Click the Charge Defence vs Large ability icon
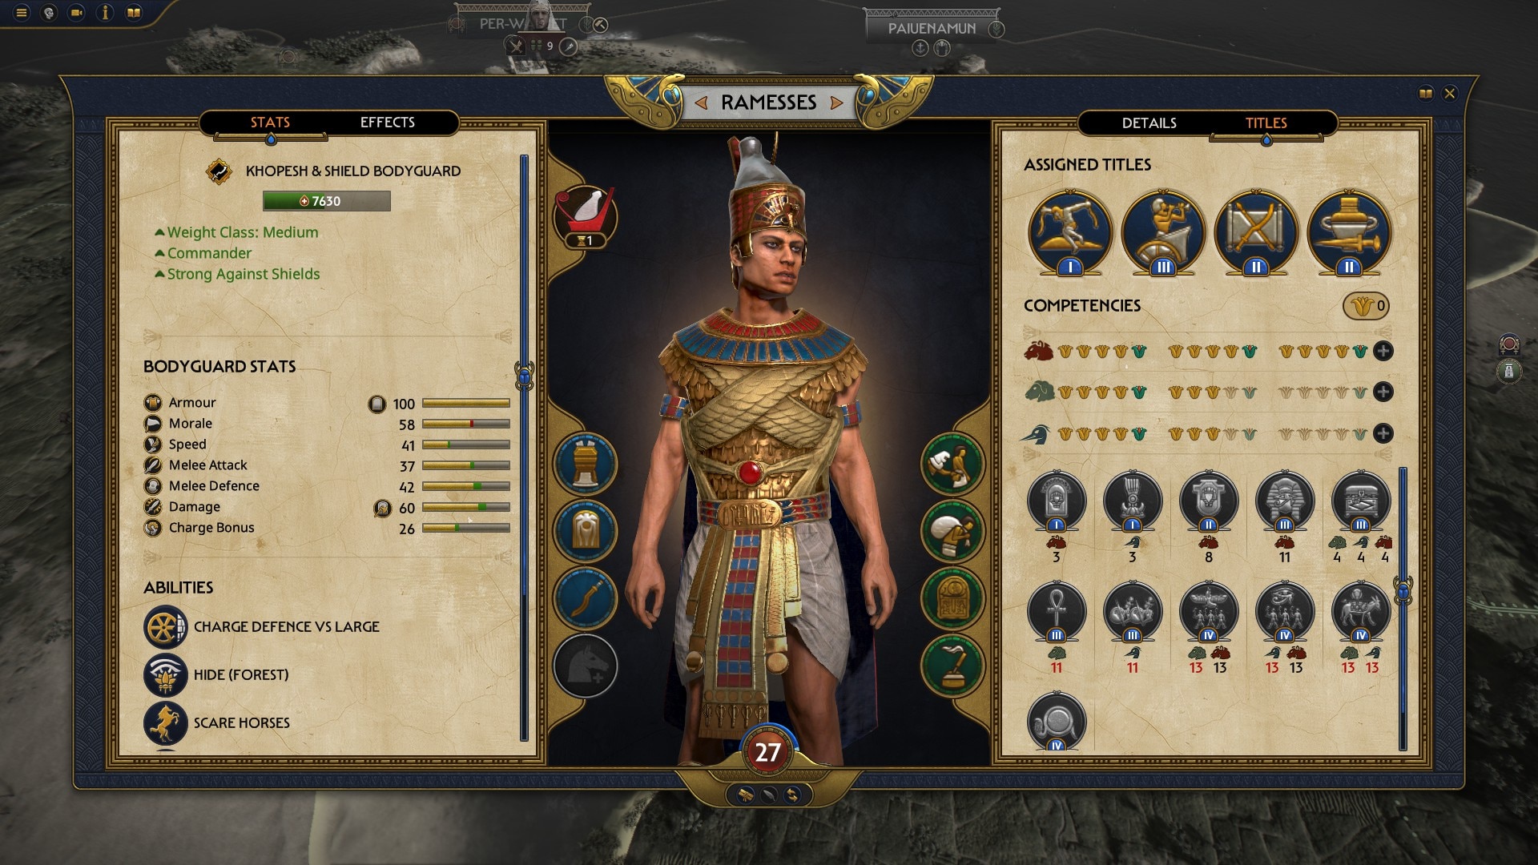This screenshot has width=1538, height=865. coord(166,626)
